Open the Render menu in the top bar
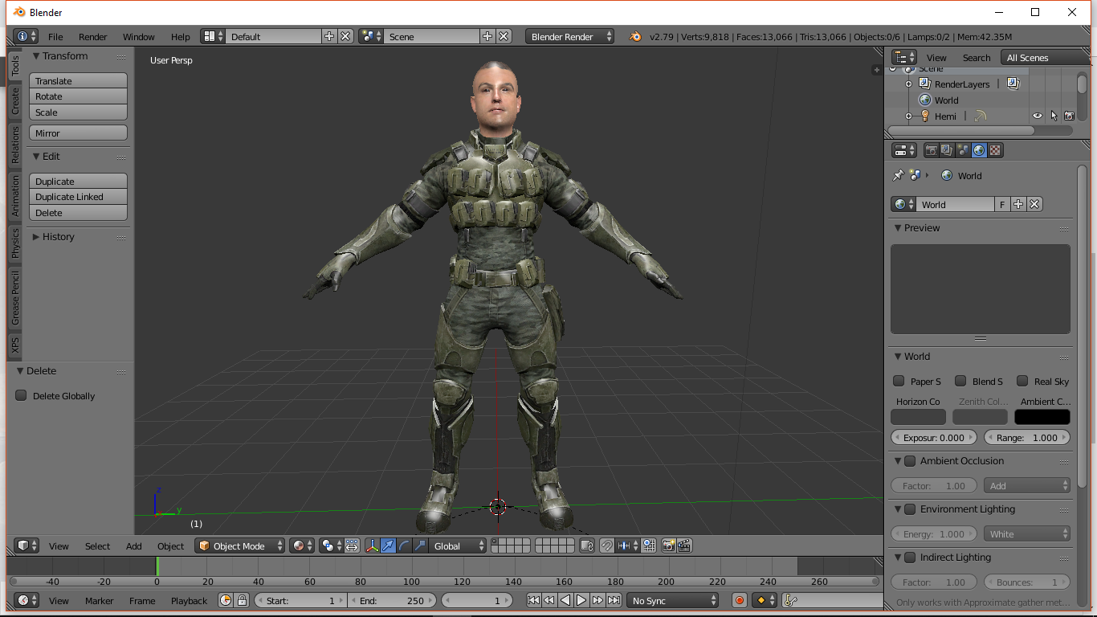Screen dimensions: 1097x617 92,36
